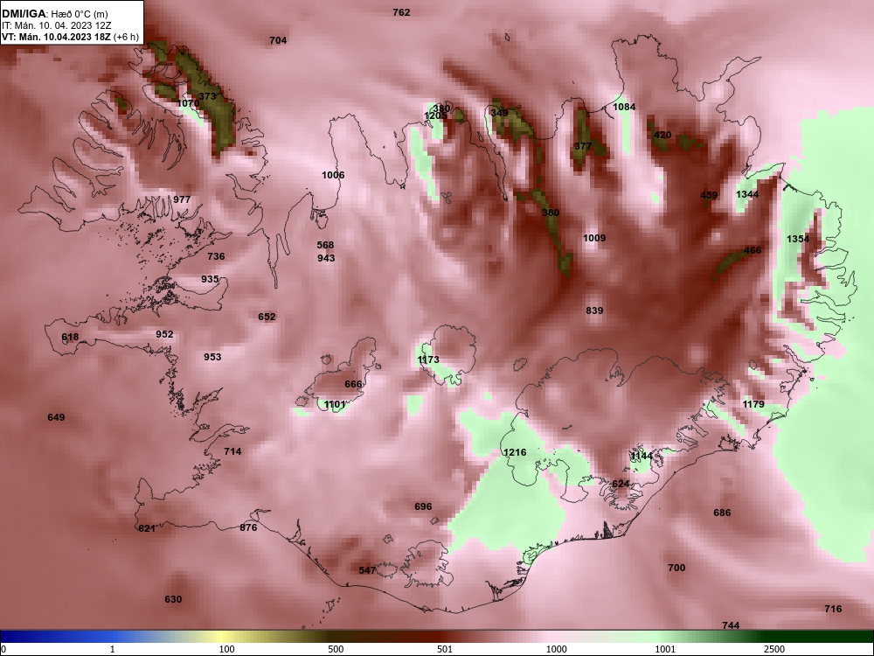
Task: Select the 1344 height label
Action: [x=747, y=194]
